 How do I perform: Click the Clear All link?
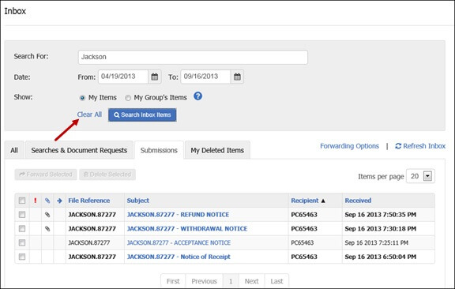(x=89, y=114)
